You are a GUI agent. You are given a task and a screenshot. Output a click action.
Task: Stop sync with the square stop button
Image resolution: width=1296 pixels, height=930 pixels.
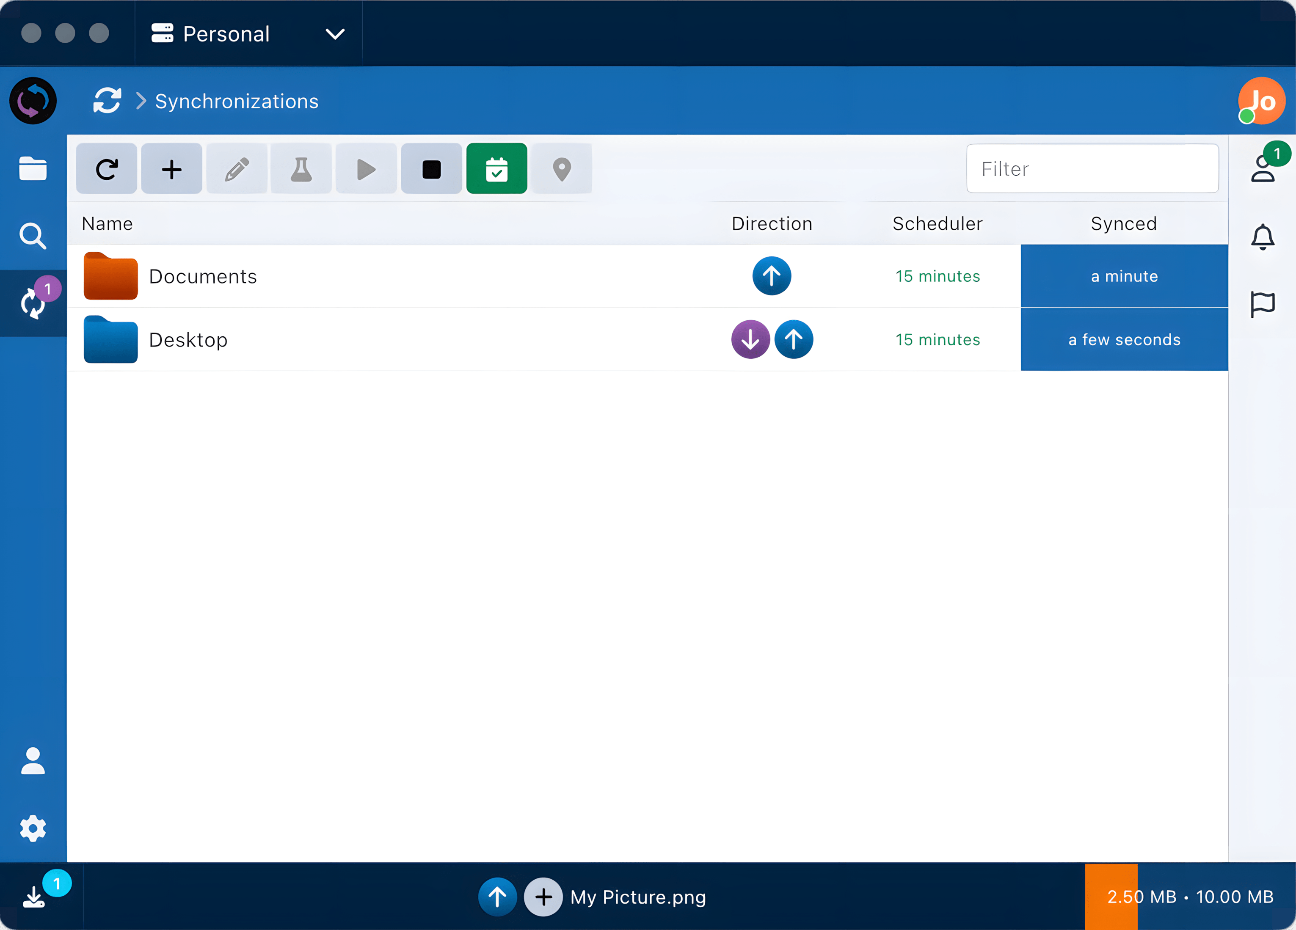click(431, 169)
